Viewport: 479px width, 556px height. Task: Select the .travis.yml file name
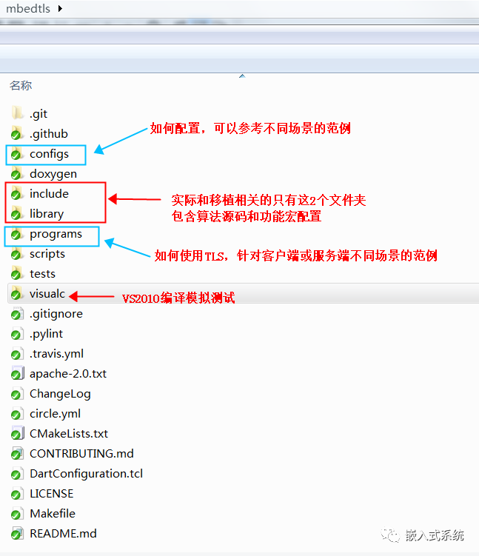[56, 354]
